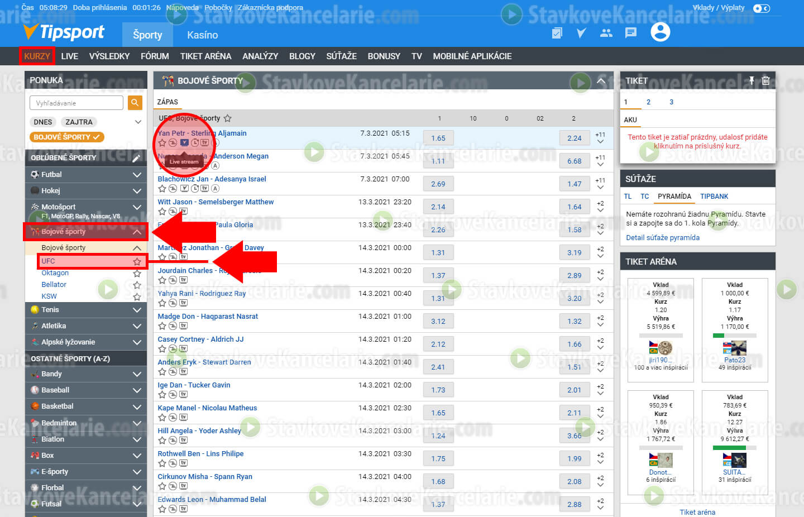The image size is (804, 517).
Task: Click the A analysis icon for Blachowicz match
Action: [x=215, y=188]
